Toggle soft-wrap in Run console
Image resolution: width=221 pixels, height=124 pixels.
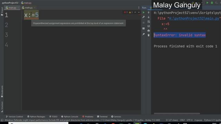[148, 22]
